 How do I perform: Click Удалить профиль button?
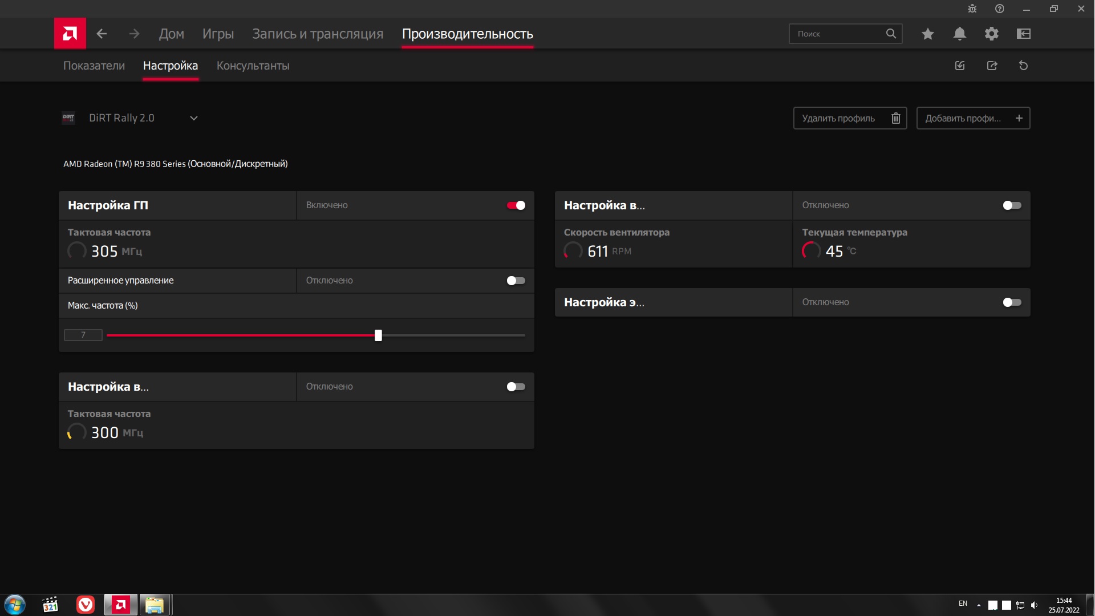click(x=850, y=118)
